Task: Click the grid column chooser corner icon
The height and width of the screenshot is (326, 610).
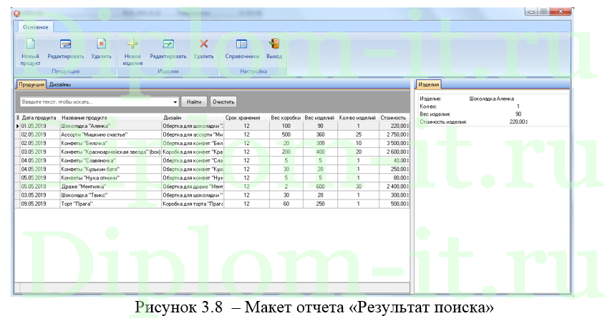Action: (x=17, y=117)
